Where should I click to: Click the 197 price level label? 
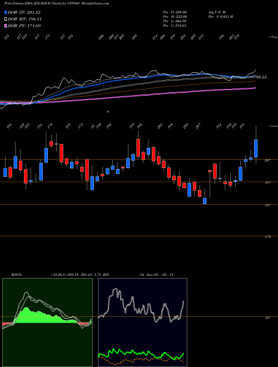tap(267, 183)
